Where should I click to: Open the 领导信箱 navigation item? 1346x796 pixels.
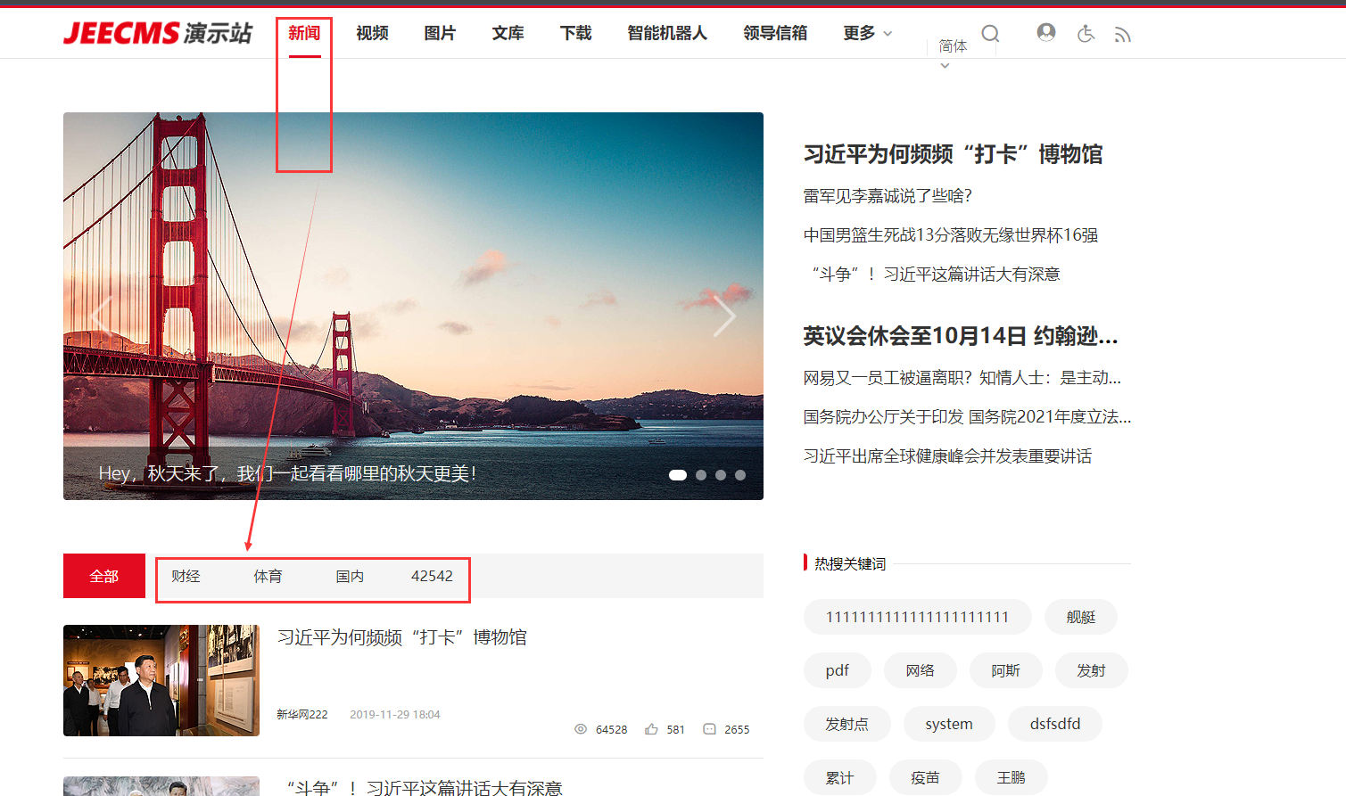[x=775, y=33]
